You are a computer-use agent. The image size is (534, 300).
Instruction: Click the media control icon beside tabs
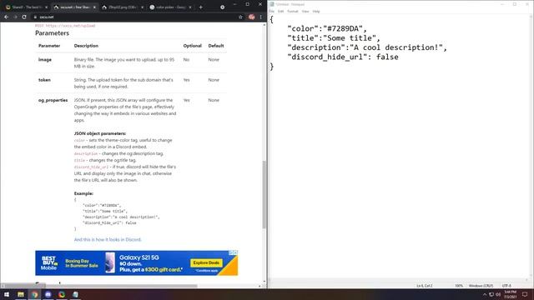pyautogui.click(x=223, y=7)
